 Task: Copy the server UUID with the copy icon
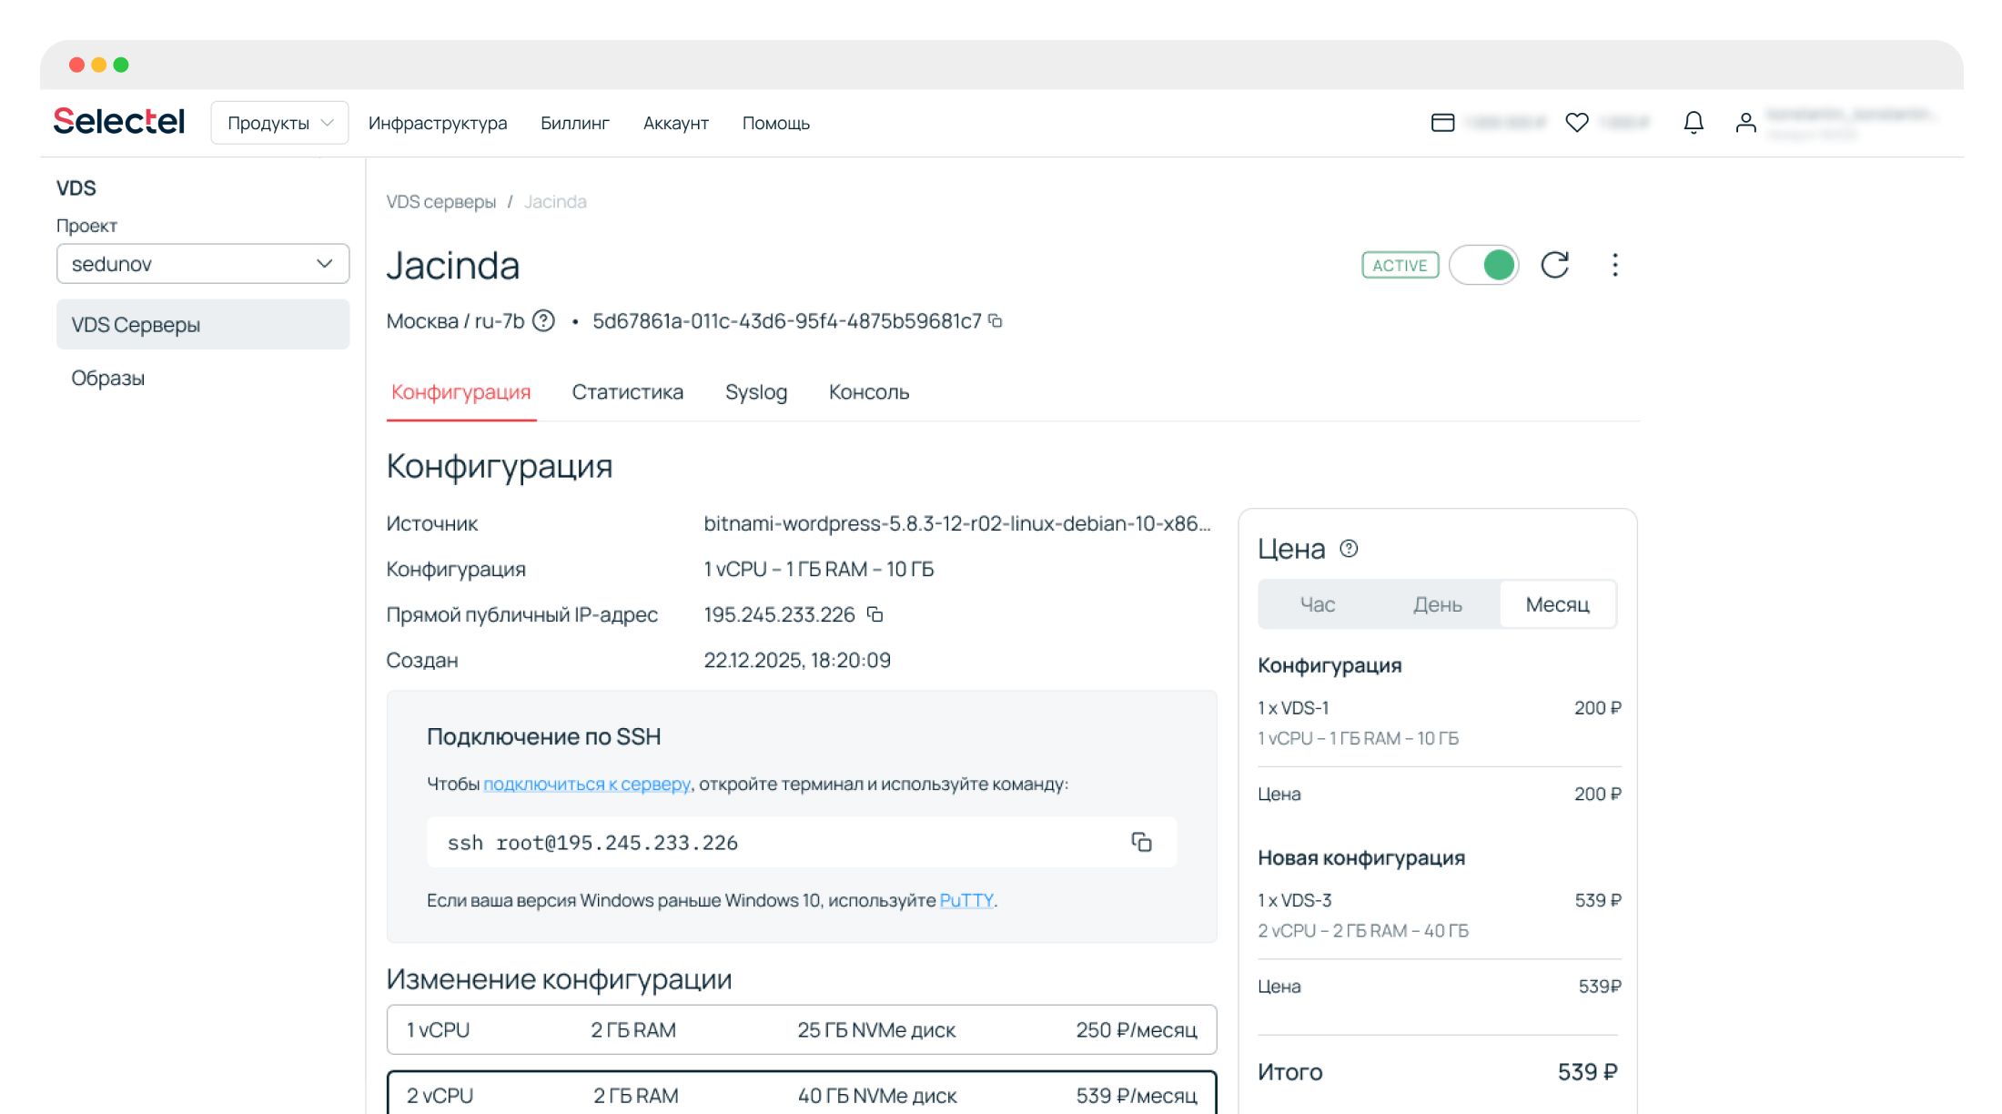(x=996, y=320)
